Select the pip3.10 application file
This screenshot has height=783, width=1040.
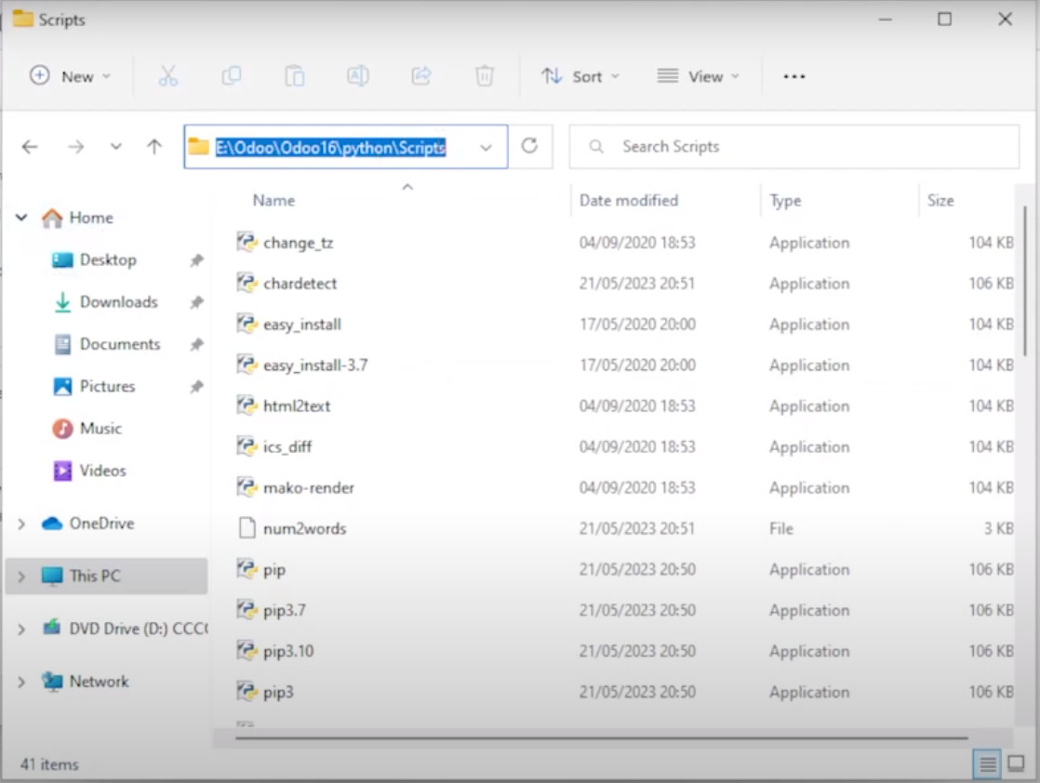288,651
